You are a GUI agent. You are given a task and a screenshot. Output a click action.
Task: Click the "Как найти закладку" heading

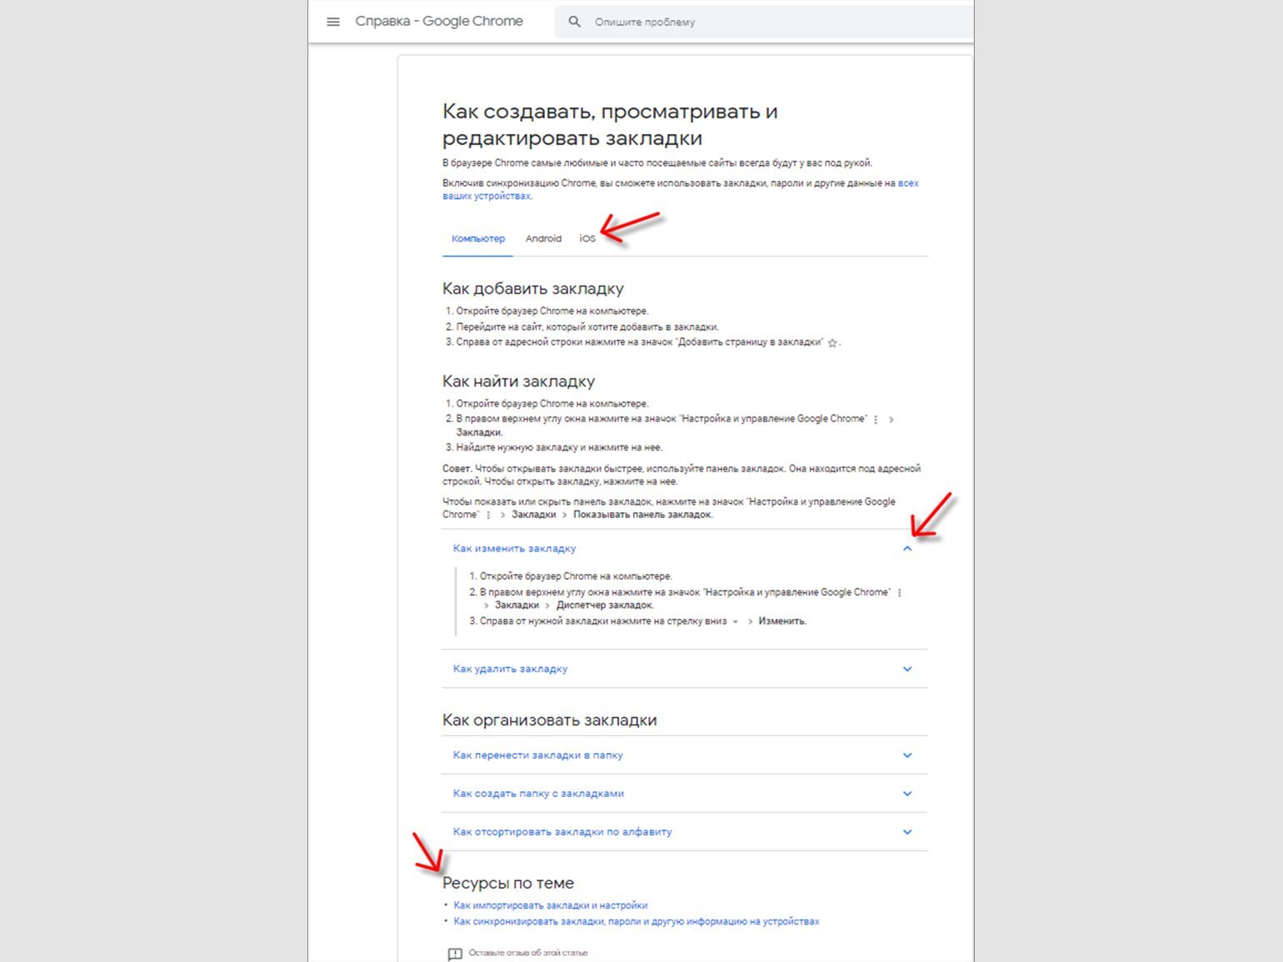(x=518, y=381)
